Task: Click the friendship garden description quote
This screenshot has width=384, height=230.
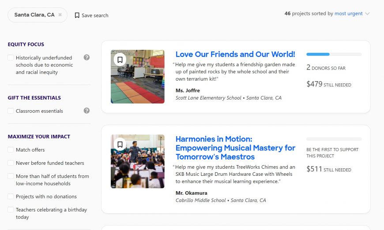Action: pyautogui.click(x=234, y=72)
